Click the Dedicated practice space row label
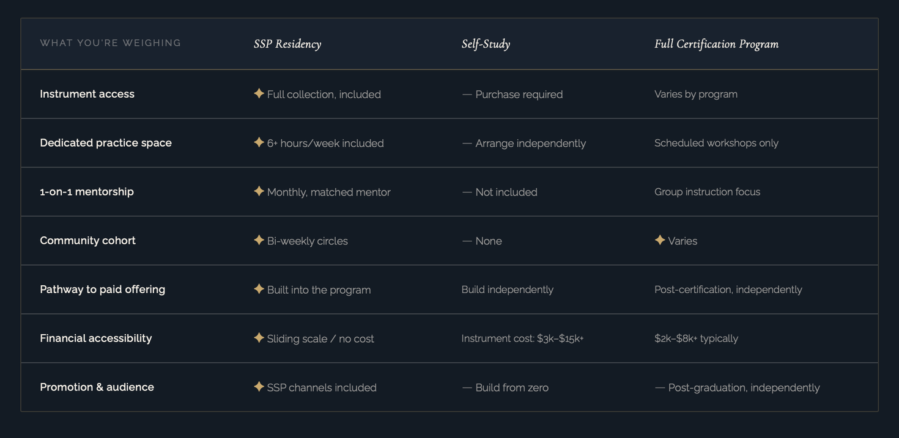This screenshot has height=438, width=899. pyautogui.click(x=106, y=143)
